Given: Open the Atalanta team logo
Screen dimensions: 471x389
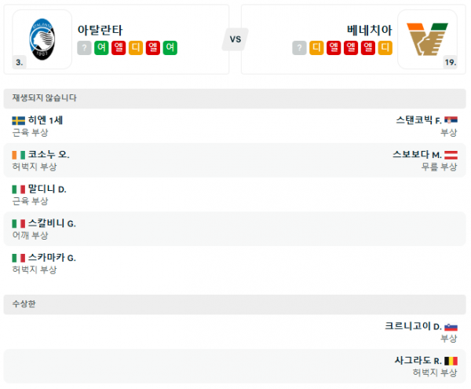Looking at the screenshot, I should (42, 39).
